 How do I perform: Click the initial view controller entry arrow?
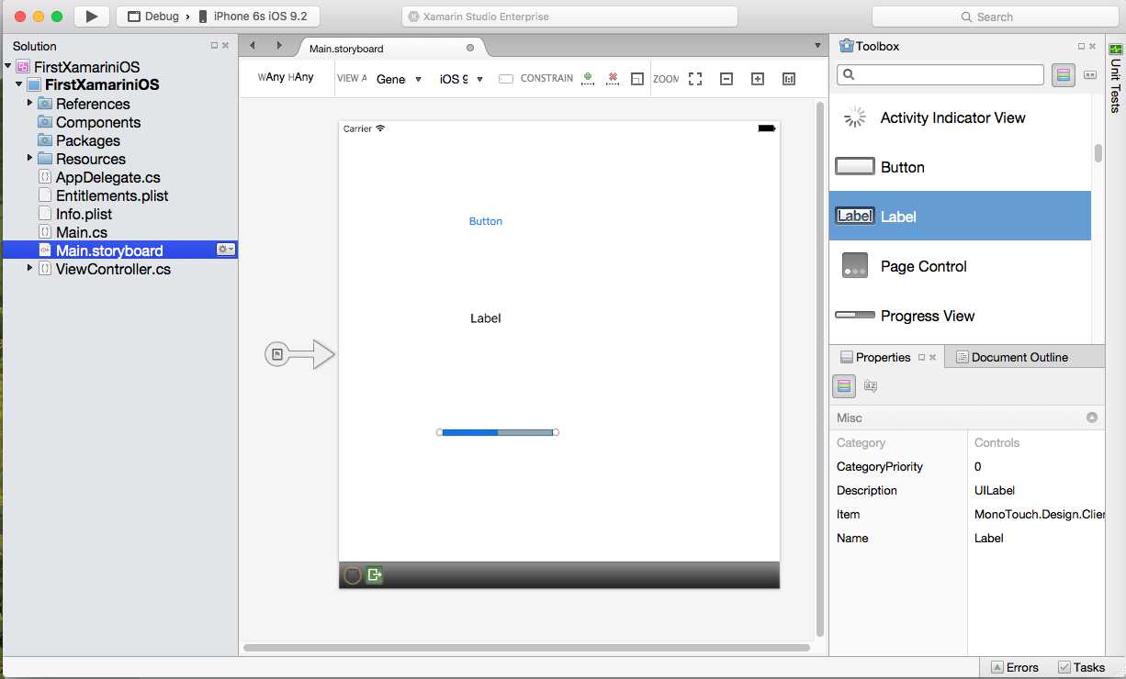(300, 353)
